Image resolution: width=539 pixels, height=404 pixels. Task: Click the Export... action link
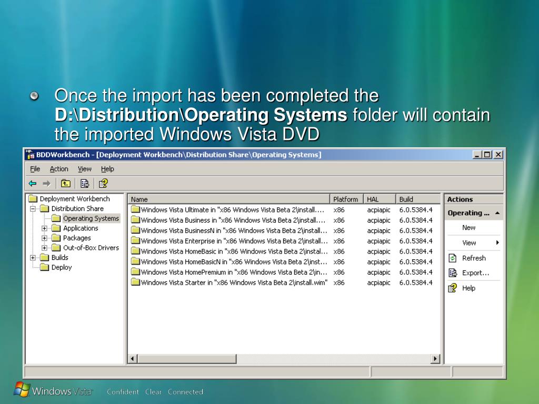click(475, 273)
